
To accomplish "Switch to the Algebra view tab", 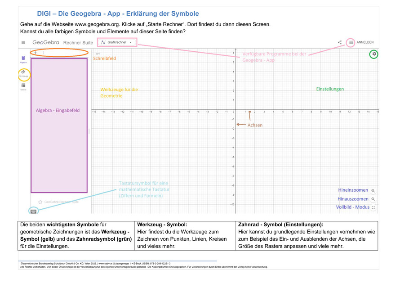I will (23, 59).
